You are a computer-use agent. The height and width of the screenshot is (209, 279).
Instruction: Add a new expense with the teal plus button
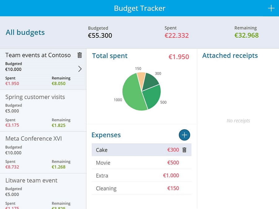coord(184,135)
